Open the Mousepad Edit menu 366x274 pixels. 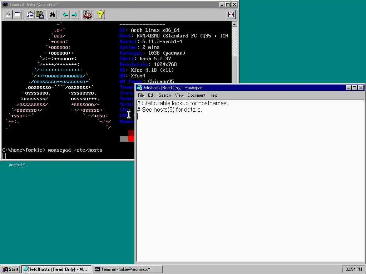(x=151, y=95)
